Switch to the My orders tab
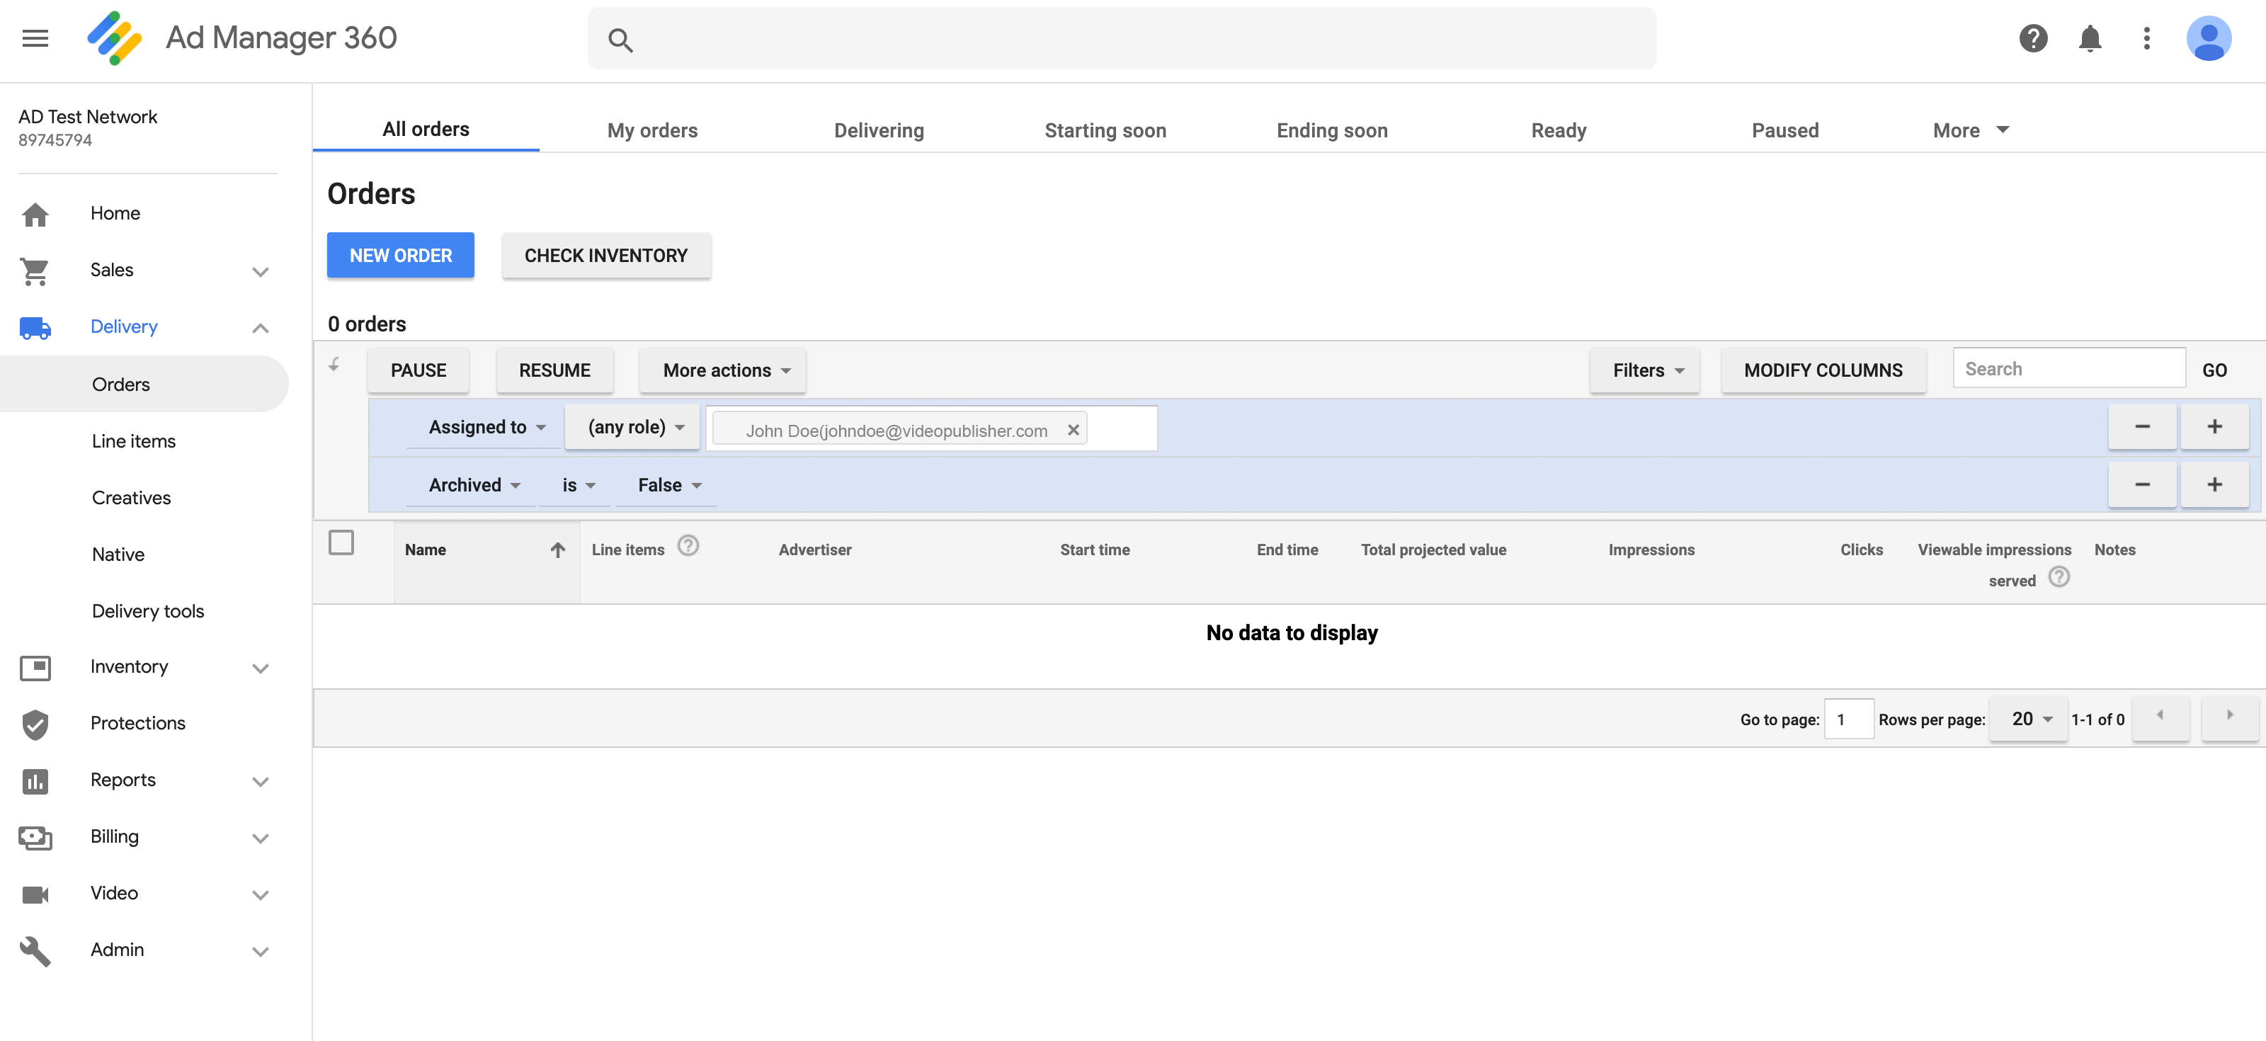This screenshot has height=1041, width=2266. [x=651, y=130]
